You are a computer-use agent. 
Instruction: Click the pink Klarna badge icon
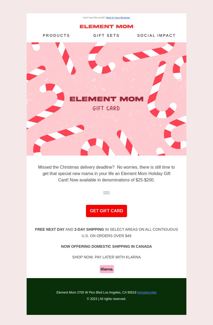pyautogui.click(x=107, y=269)
